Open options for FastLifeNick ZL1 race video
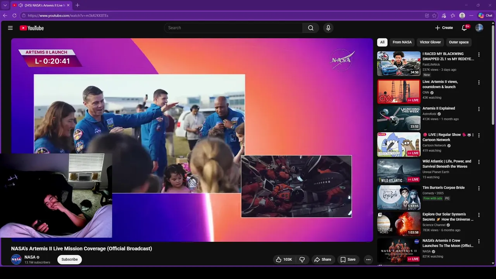Viewport: 496px width, 279px height. point(479,55)
